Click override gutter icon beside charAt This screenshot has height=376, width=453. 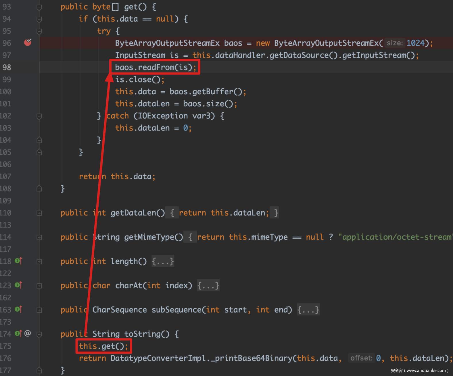[x=18, y=285]
